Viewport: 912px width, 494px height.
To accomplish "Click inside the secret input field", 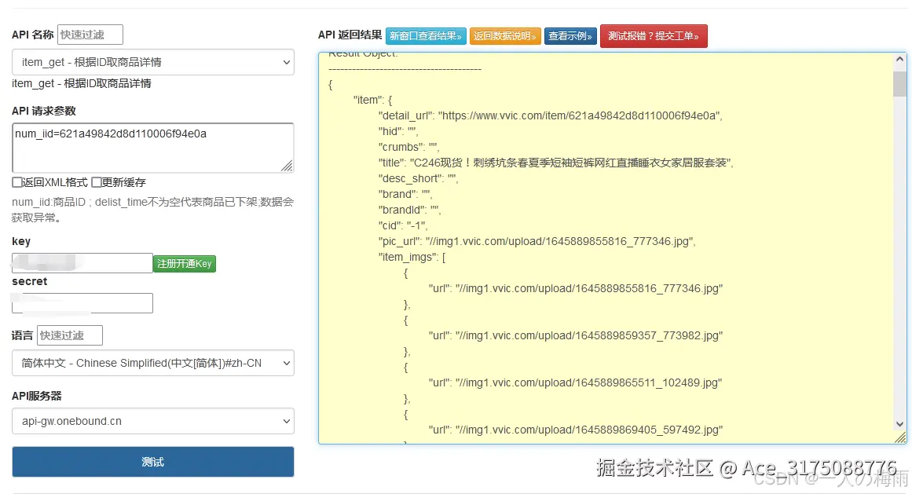I will coord(82,303).
